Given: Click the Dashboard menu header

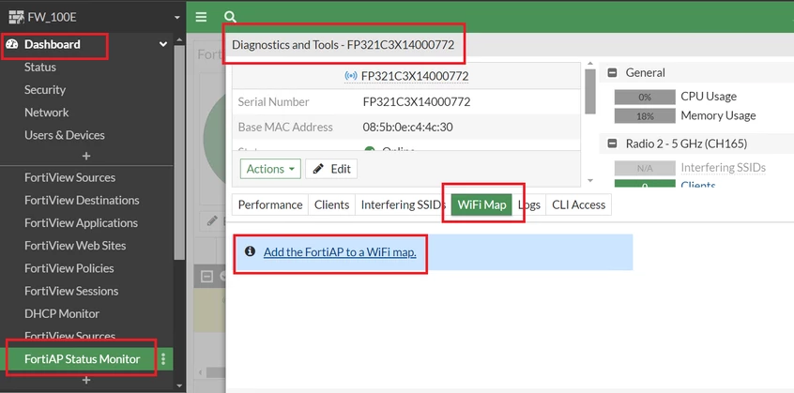Looking at the screenshot, I should (x=52, y=44).
